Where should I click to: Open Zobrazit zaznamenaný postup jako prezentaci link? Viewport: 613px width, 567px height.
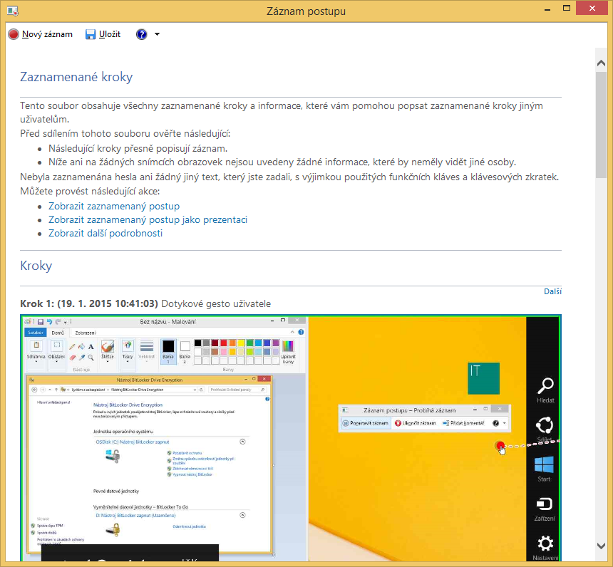tap(148, 219)
